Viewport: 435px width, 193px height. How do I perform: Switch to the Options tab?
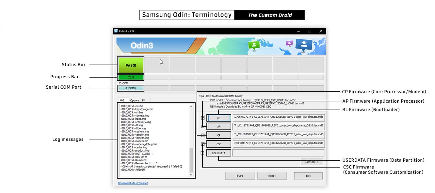(135, 100)
